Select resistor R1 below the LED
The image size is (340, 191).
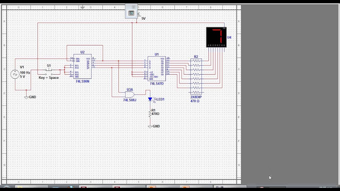pos(150,114)
